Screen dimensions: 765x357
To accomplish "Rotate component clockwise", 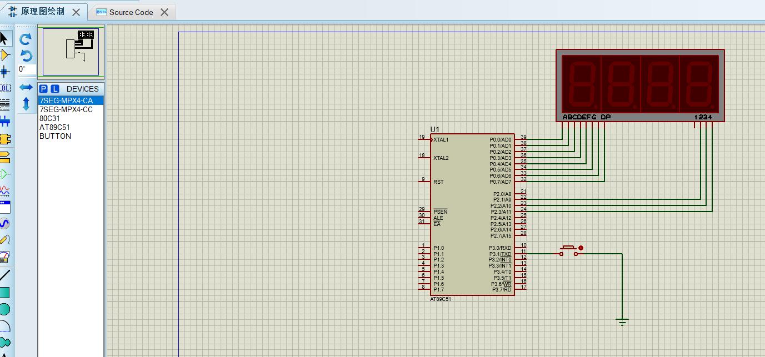I will click(x=26, y=39).
